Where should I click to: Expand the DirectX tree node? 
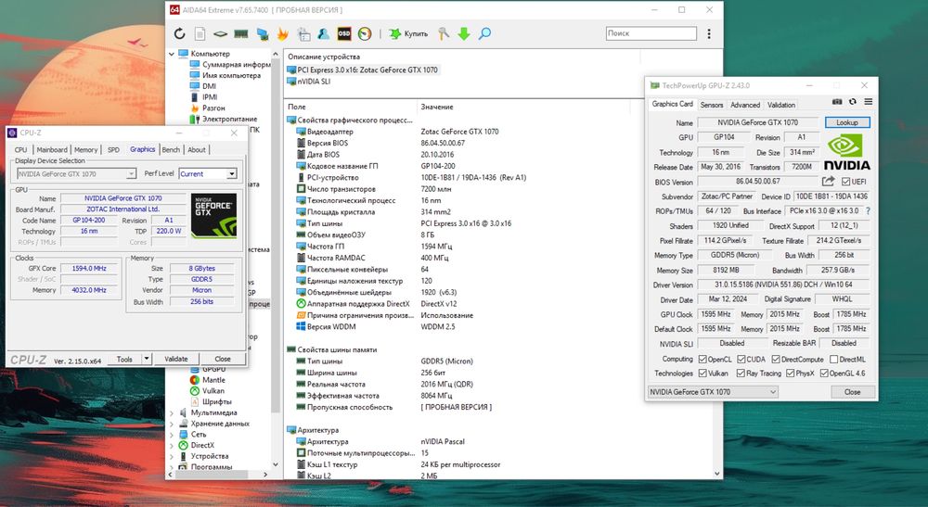click(x=172, y=446)
